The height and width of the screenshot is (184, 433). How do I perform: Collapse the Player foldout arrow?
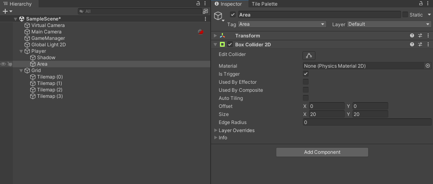coord(21,51)
